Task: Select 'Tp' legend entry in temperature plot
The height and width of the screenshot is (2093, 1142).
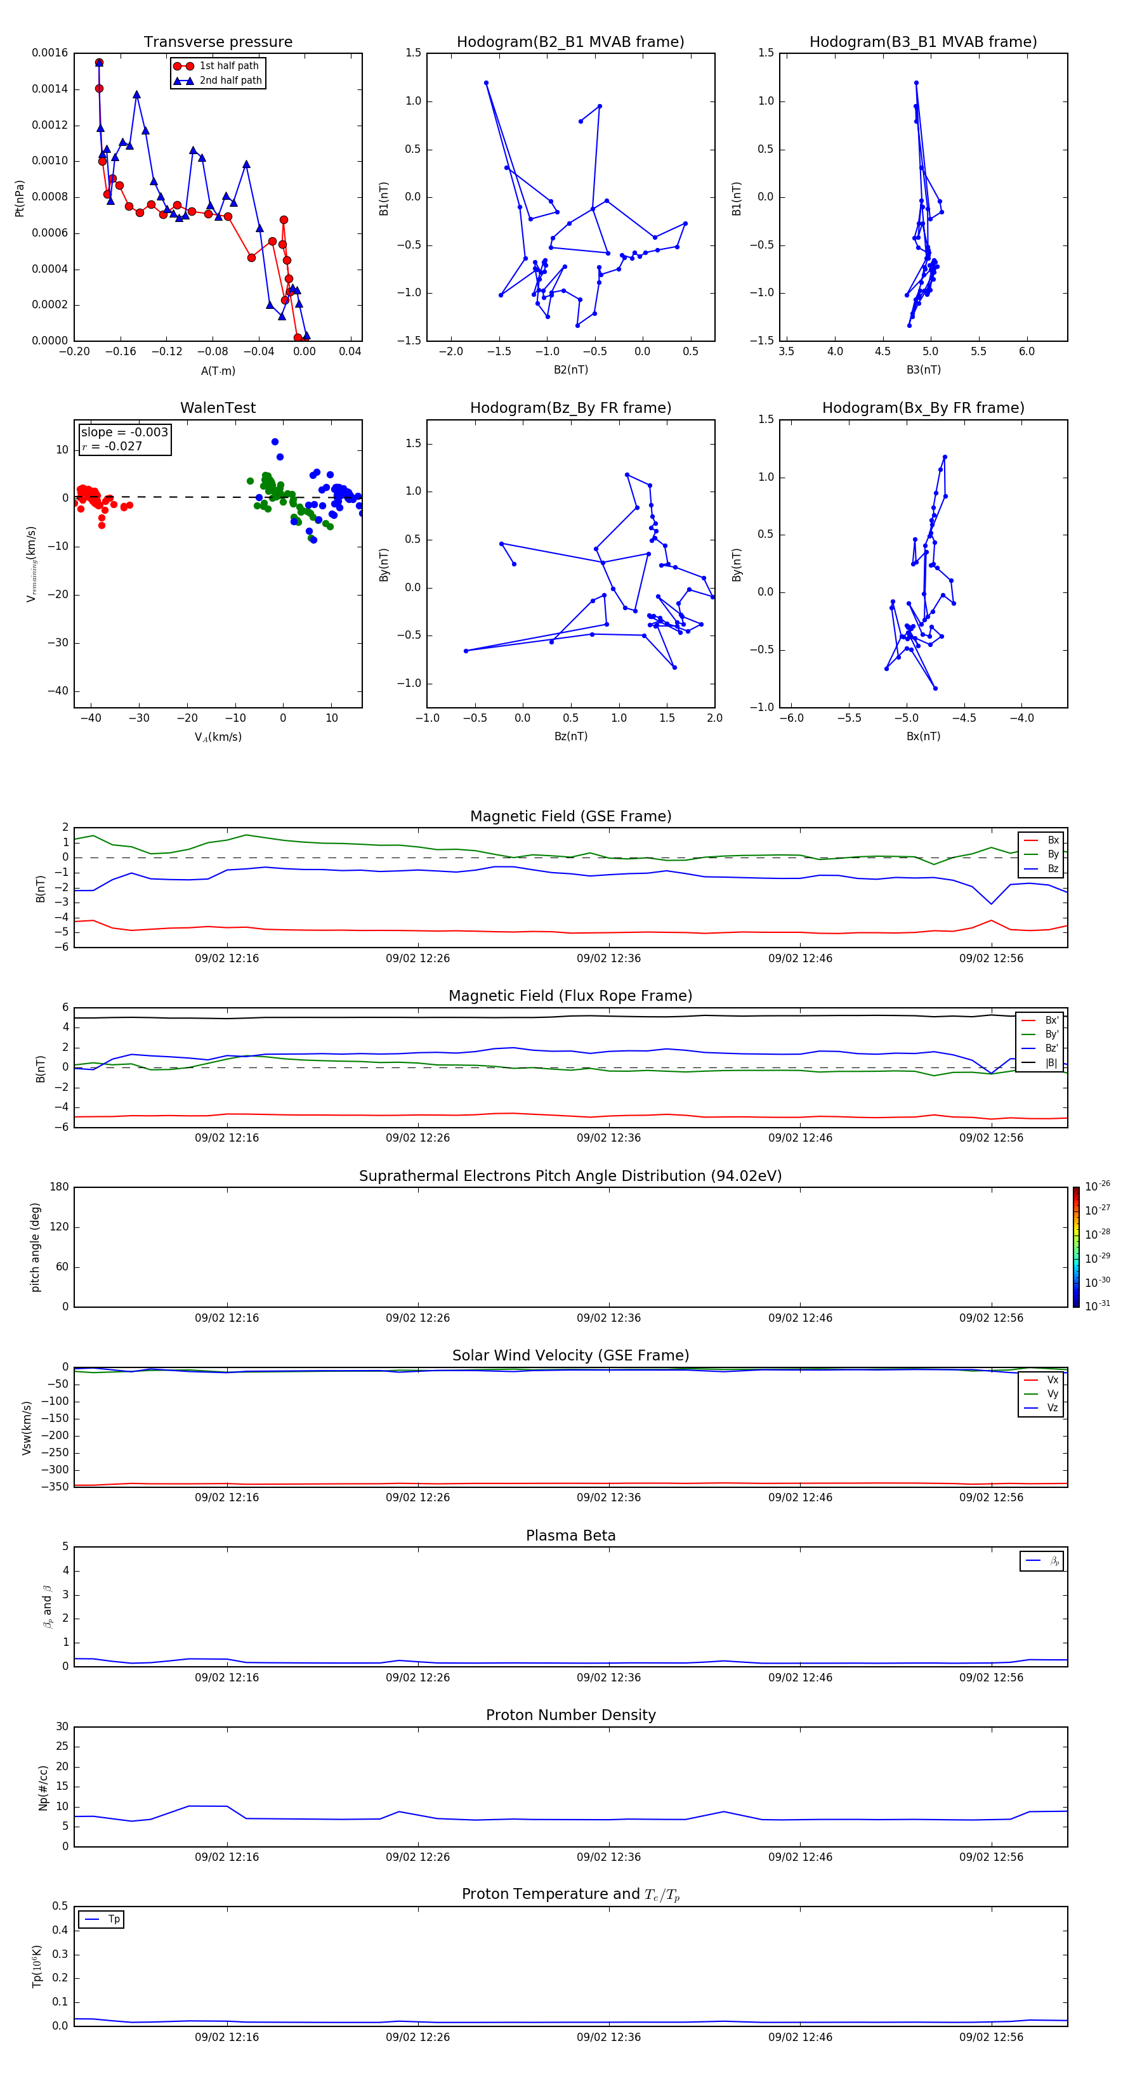Action: point(102,1919)
